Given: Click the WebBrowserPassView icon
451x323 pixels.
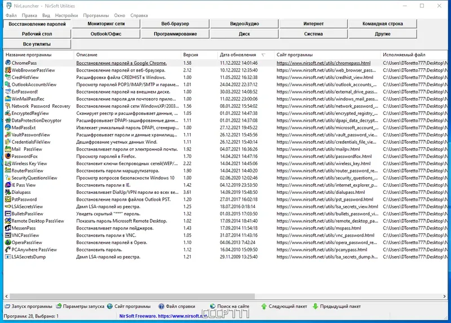Looking at the screenshot, I should coord(8,70).
